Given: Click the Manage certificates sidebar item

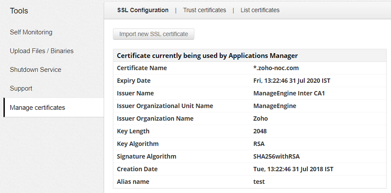Looking at the screenshot, I should (x=37, y=108).
